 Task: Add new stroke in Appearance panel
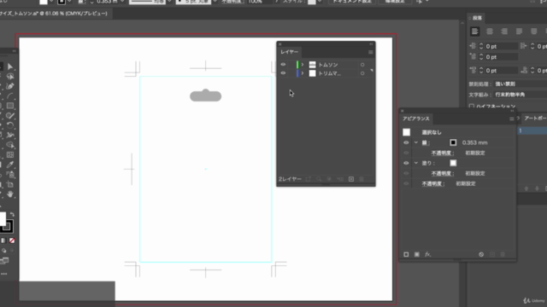tap(406, 254)
